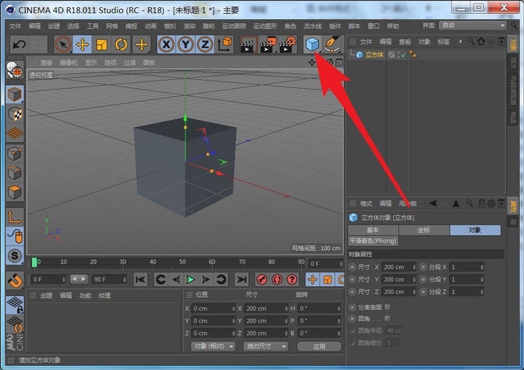Enable the Texture mode checkered cube
The height and width of the screenshot is (370, 524).
[14, 115]
